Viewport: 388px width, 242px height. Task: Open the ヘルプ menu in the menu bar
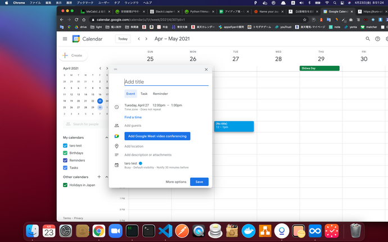[x=147, y=3]
